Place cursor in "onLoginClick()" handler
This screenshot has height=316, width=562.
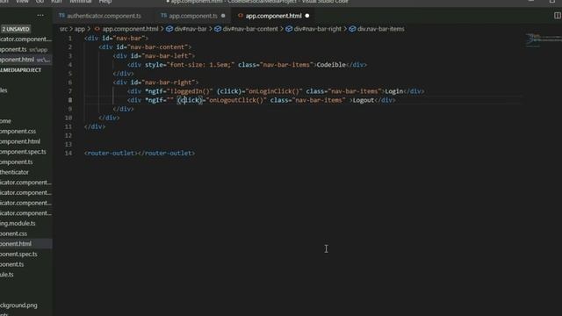point(274,91)
